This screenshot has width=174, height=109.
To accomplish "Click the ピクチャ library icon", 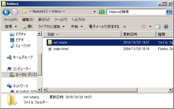I will 12,34.
